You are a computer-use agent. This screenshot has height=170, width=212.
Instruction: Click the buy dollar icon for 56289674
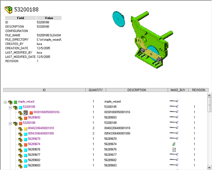(174, 144)
